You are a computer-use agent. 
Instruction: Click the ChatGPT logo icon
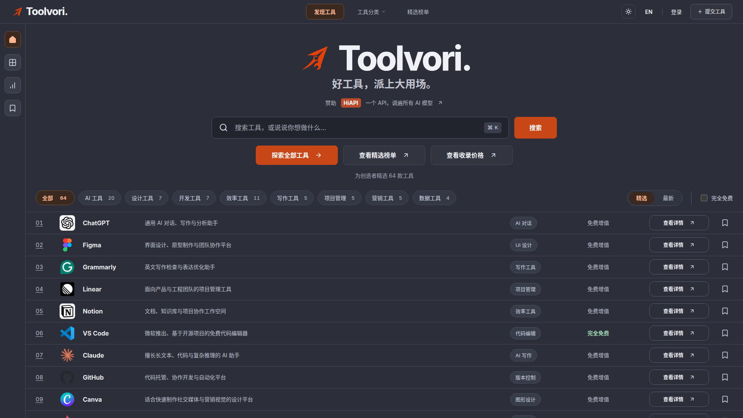[x=67, y=223]
